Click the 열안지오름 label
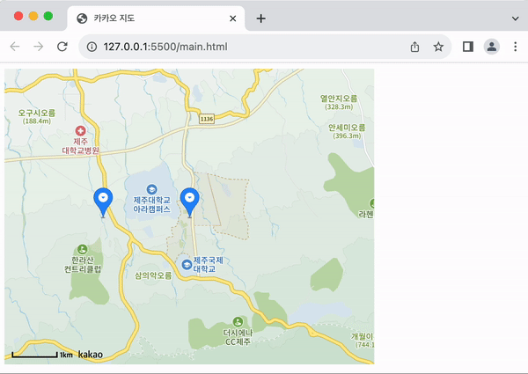 (339, 102)
